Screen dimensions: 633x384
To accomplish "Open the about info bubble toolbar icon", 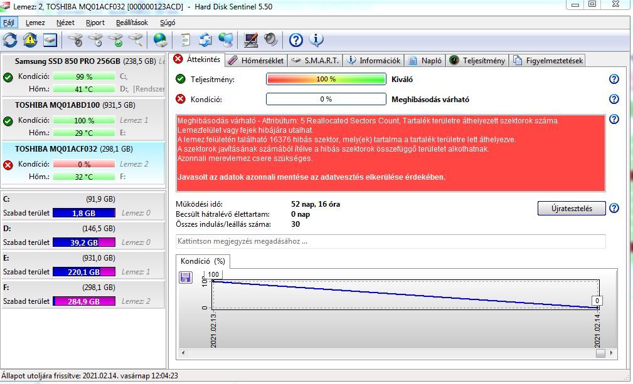I will click(x=316, y=40).
